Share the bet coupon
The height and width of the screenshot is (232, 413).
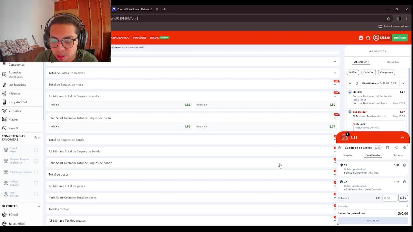click(396, 148)
